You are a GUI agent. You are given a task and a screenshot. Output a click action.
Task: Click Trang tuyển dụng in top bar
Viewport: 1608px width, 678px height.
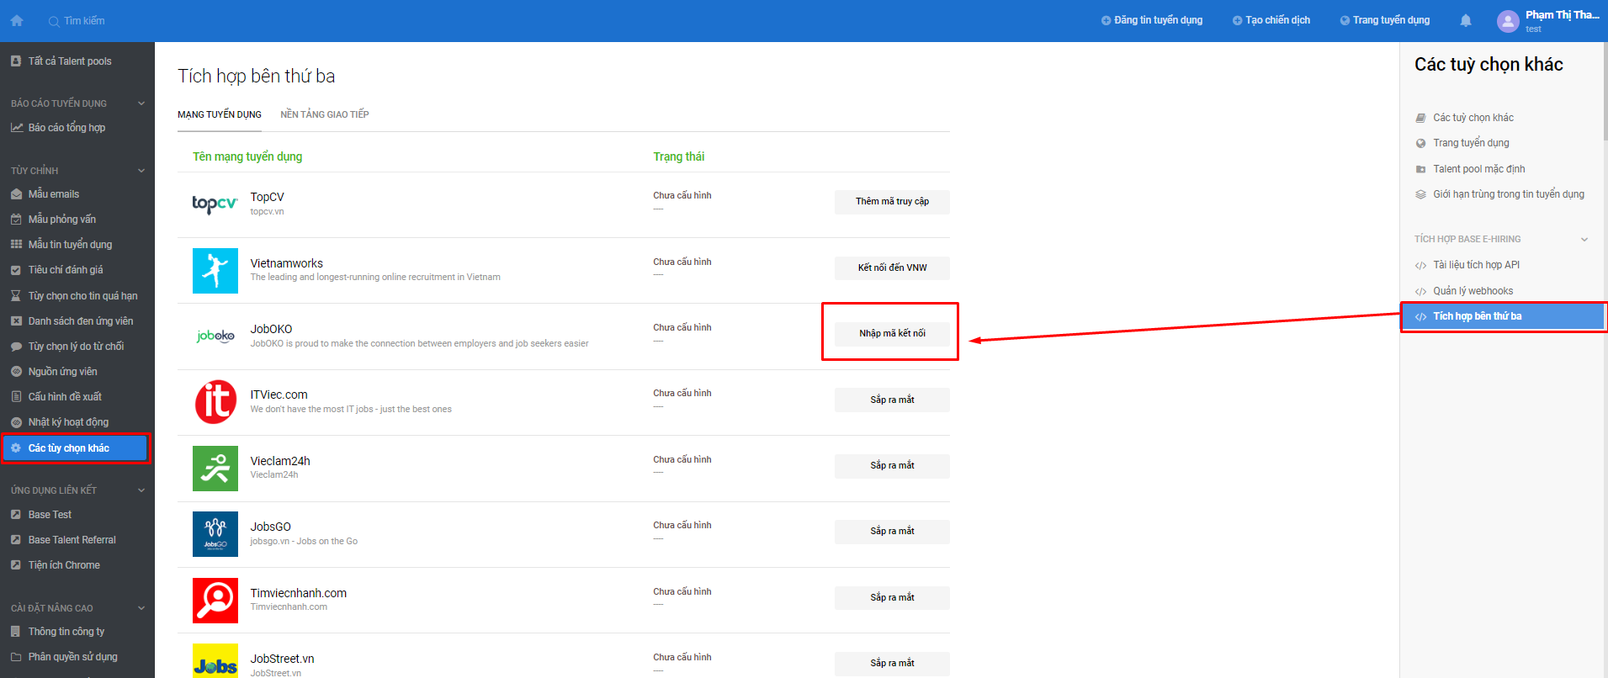tap(1385, 20)
